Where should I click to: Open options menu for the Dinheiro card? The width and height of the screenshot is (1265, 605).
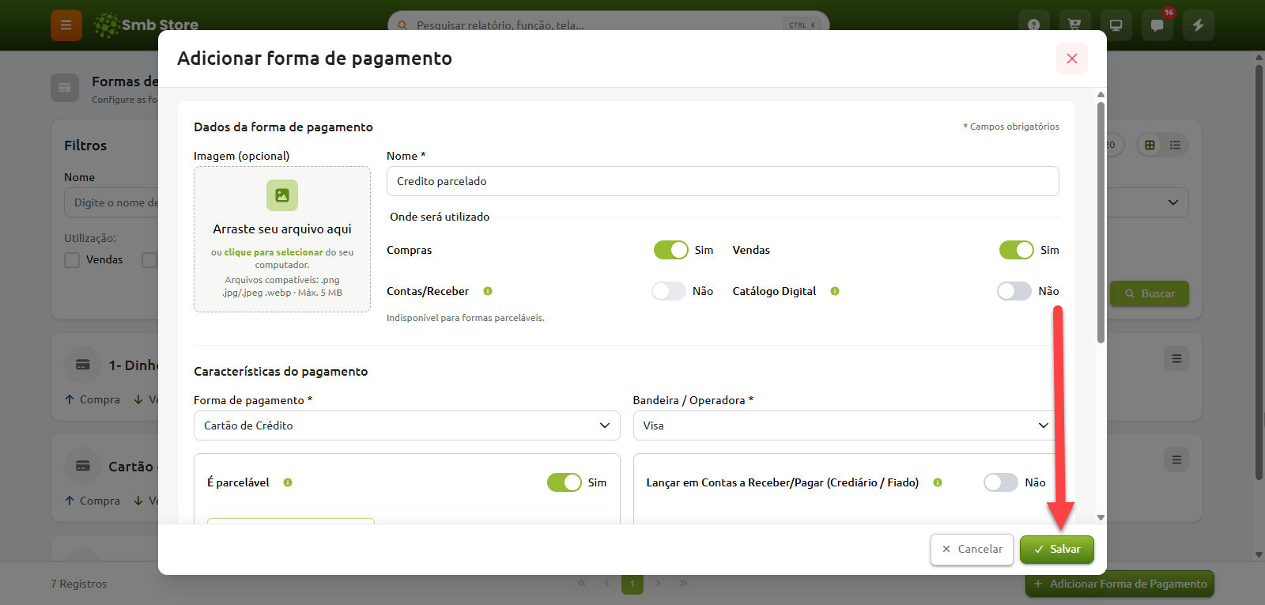(x=1176, y=358)
